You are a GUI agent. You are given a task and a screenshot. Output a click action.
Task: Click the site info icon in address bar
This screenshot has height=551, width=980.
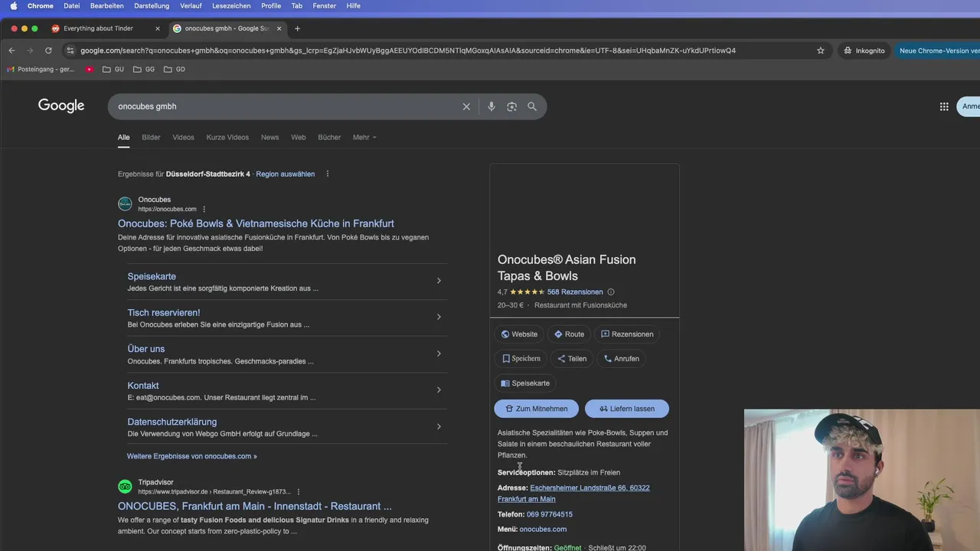[70, 51]
